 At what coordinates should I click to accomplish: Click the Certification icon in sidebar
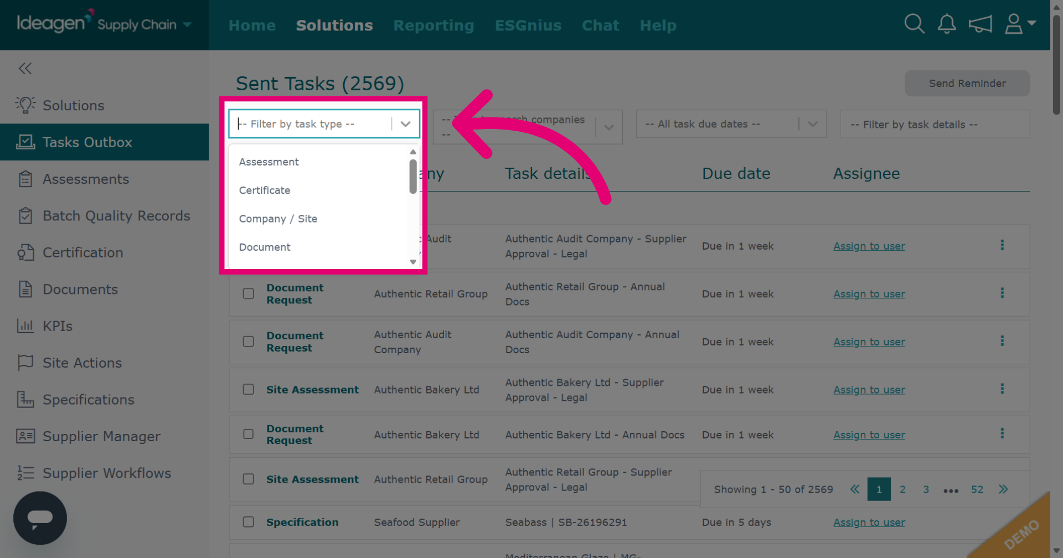(x=25, y=252)
